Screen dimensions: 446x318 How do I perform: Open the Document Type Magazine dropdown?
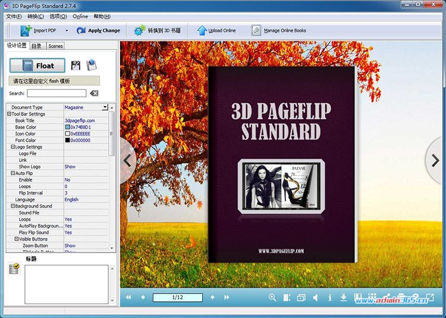(105, 107)
